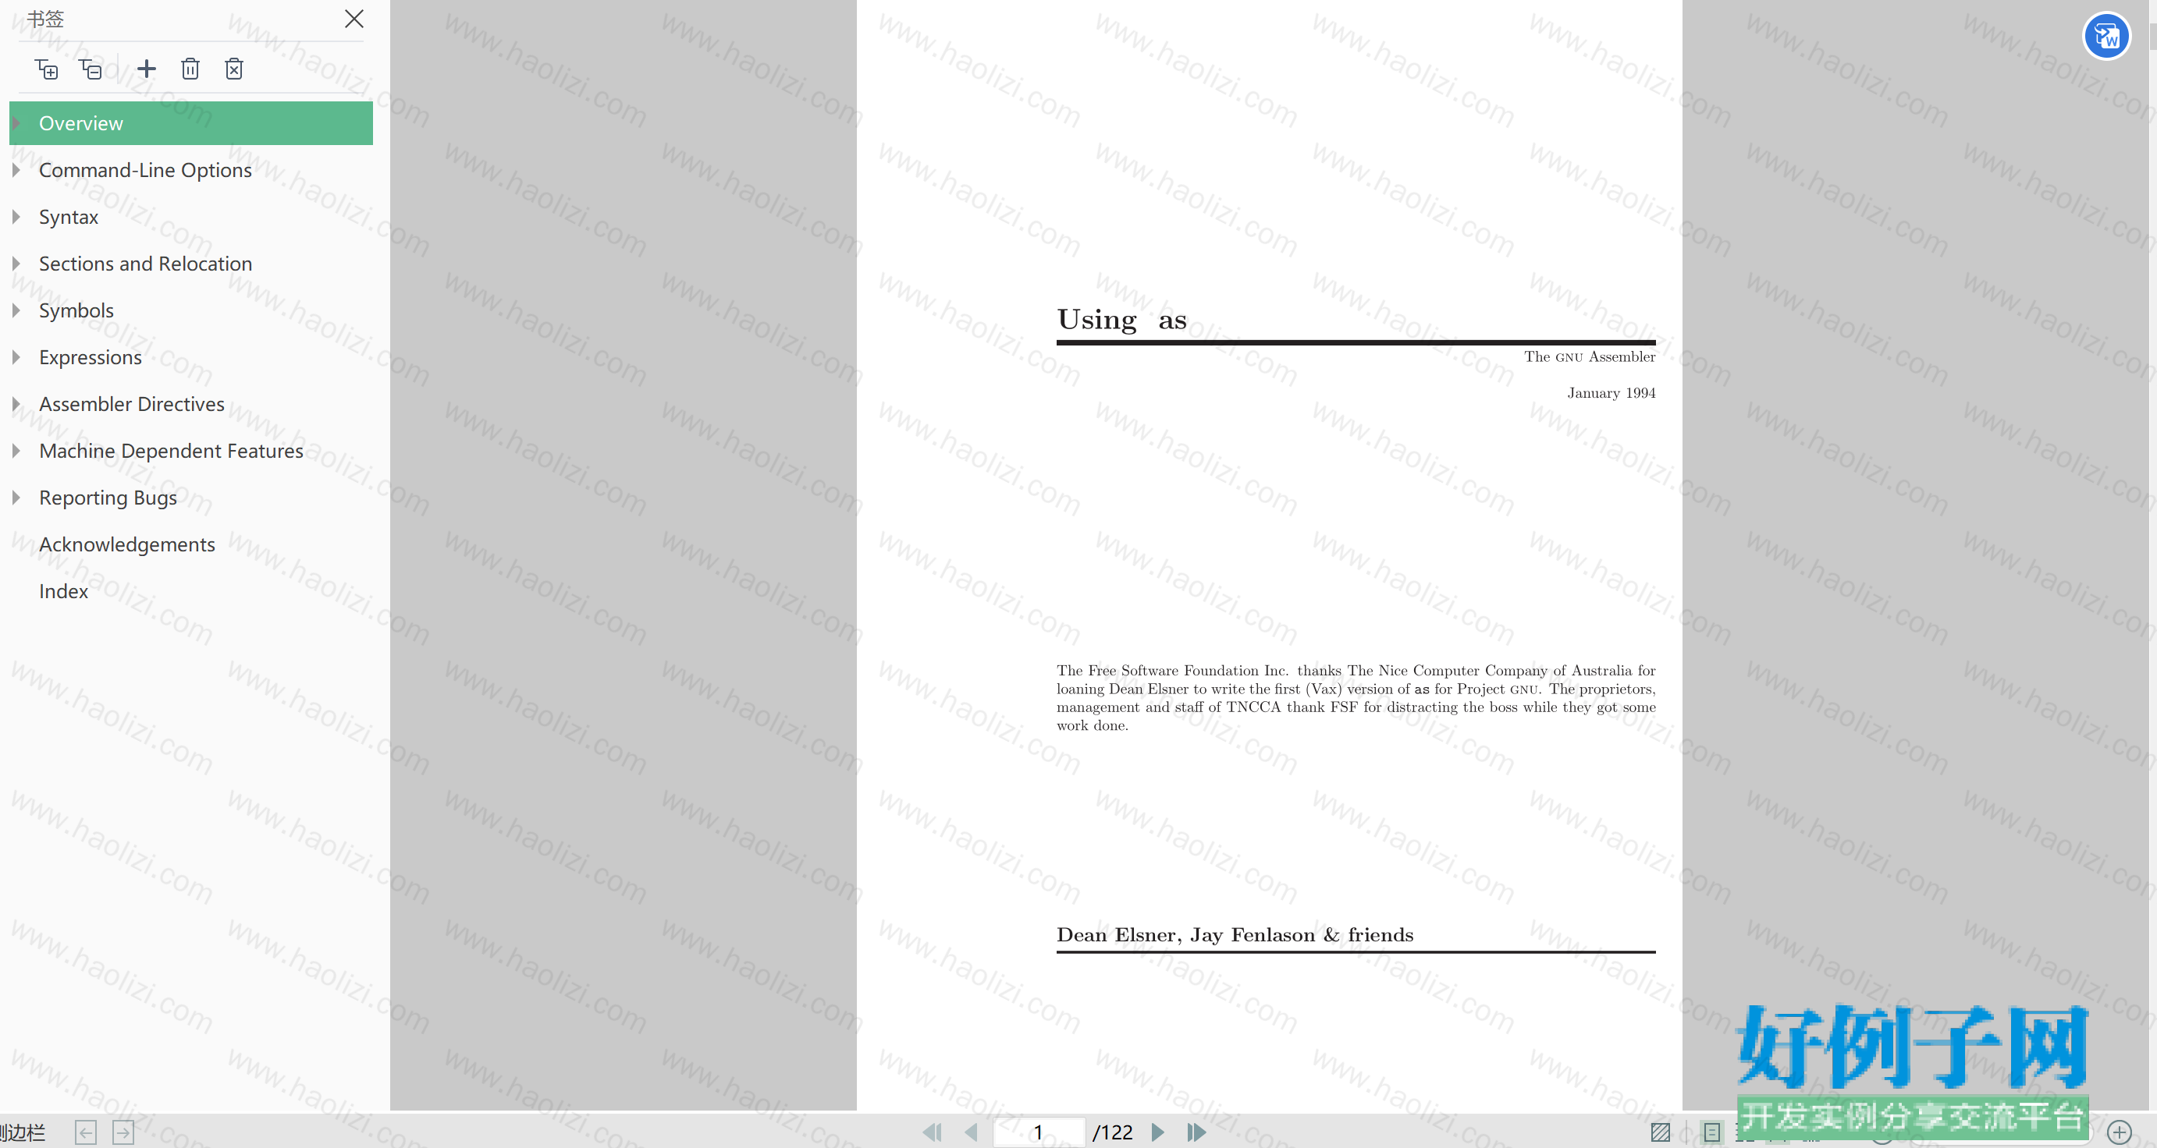
Task: Jump to the Syntax bookmark
Action: click(x=69, y=217)
